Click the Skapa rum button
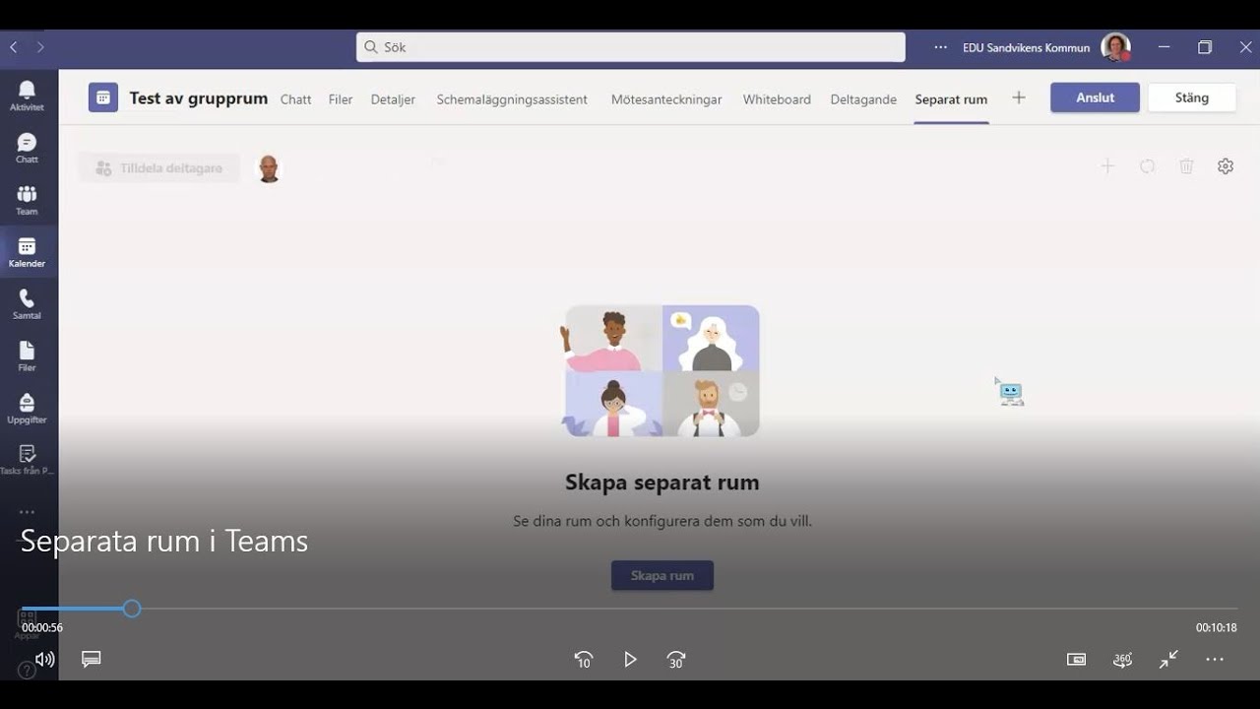Viewport: 1260px width, 709px height. click(x=662, y=575)
